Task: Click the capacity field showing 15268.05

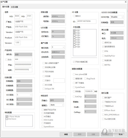Action: [x=89, y=91]
